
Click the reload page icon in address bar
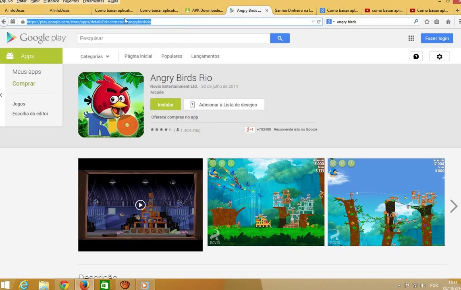click(x=319, y=21)
